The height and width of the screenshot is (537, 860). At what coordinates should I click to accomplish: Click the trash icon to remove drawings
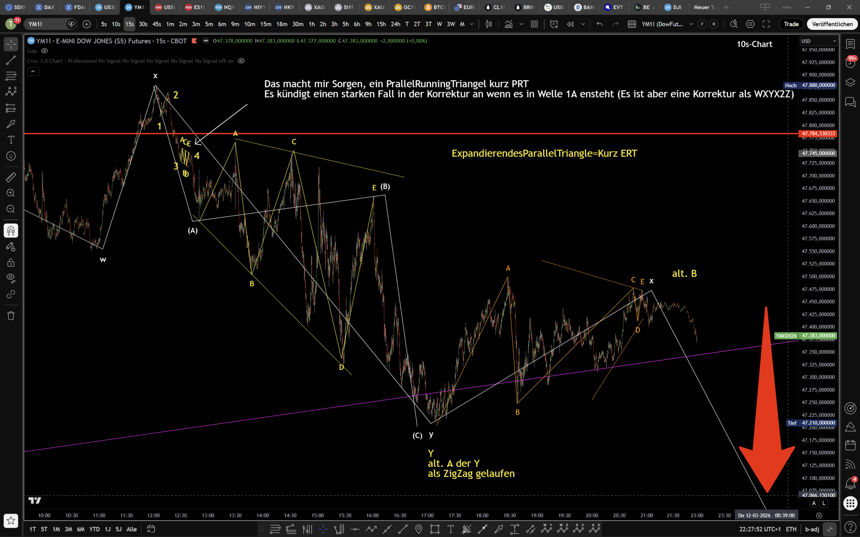pos(11,316)
